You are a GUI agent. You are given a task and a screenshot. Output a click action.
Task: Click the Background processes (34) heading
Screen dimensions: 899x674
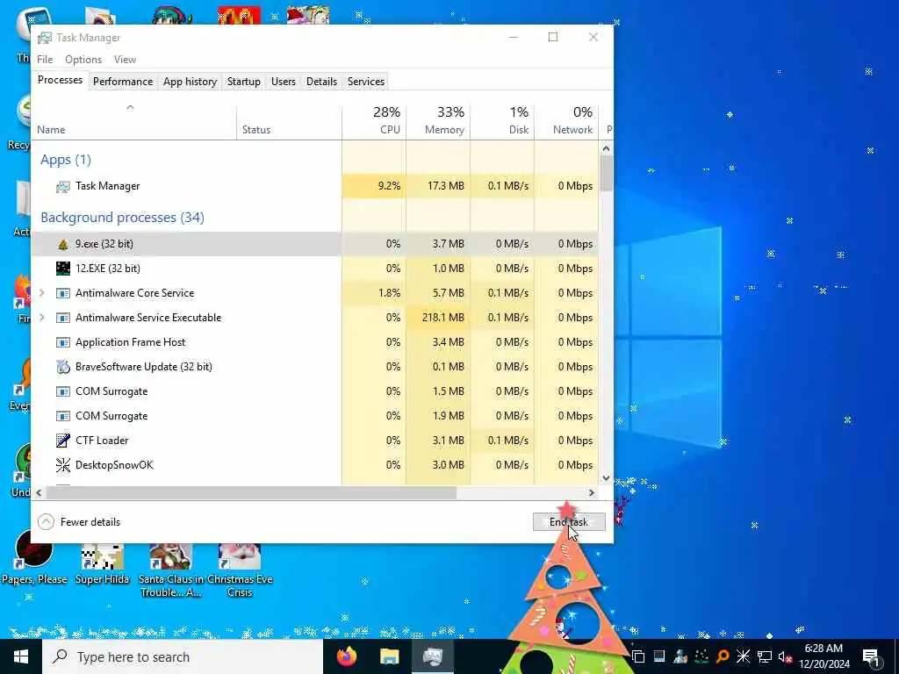122,218
